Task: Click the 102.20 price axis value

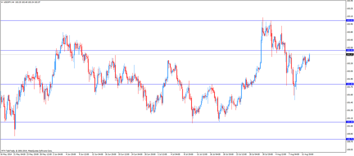Action: click(x=350, y=63)
